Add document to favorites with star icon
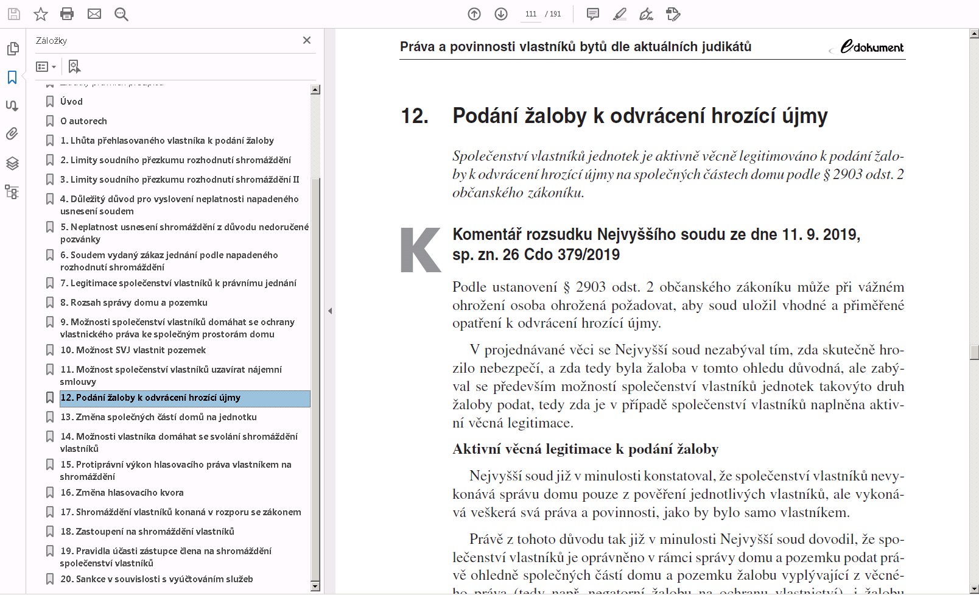Image resolution: width=979 pixels, height=595 pixels. tap(40, 13)
